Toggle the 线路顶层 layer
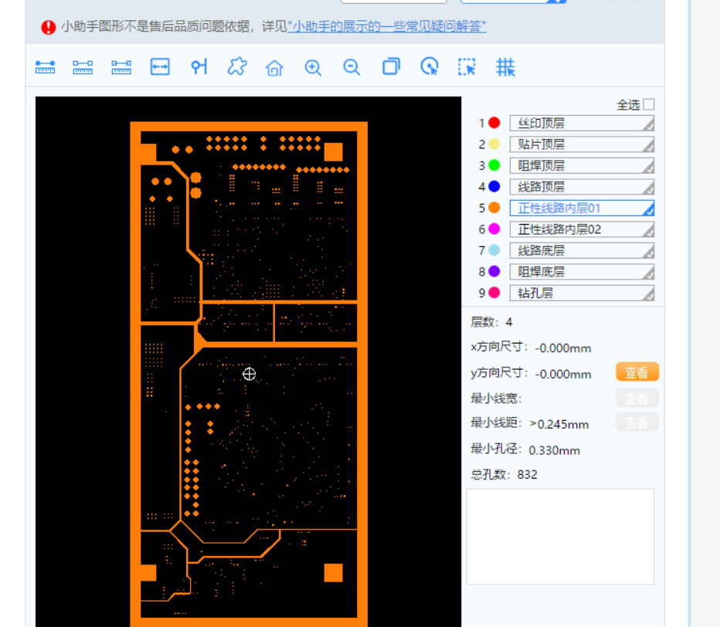 (x=582, y=187)
